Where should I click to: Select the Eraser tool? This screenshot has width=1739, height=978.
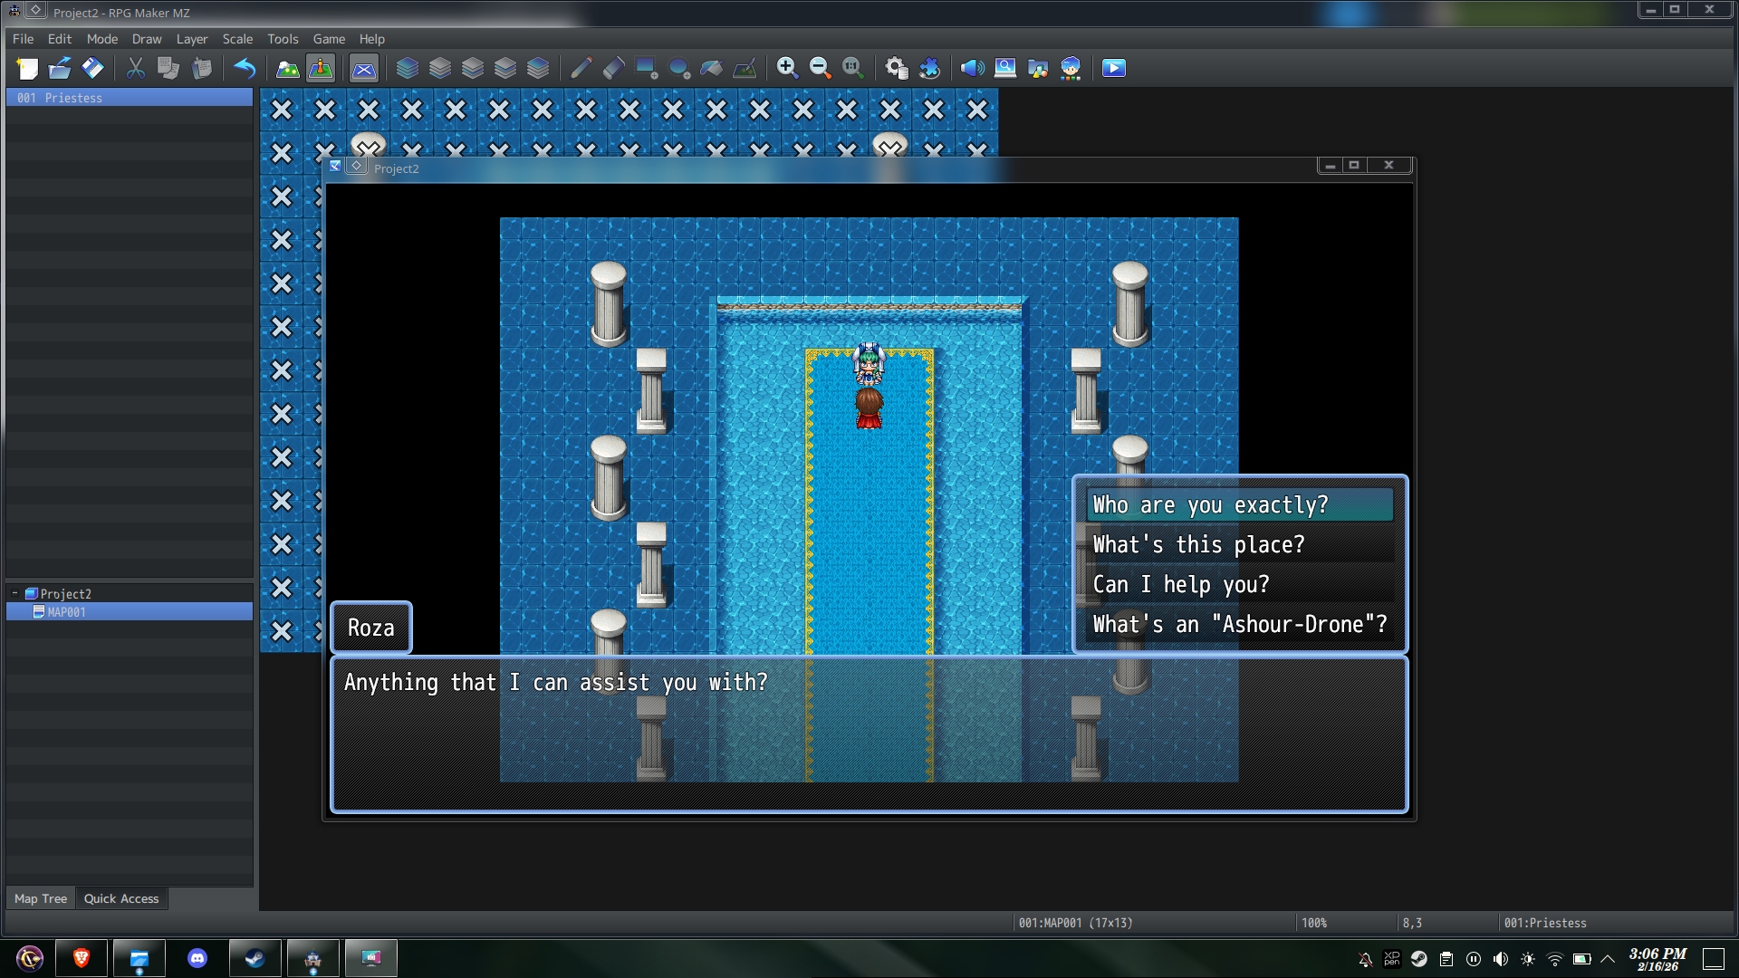point(614,68)
